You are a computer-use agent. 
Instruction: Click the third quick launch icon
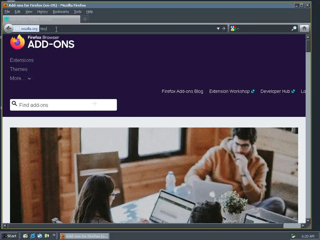point(40,236)
